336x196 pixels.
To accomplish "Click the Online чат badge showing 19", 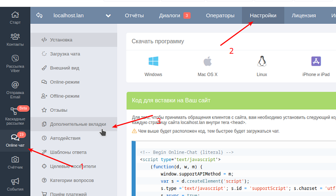I will click(x=21, y=135).
